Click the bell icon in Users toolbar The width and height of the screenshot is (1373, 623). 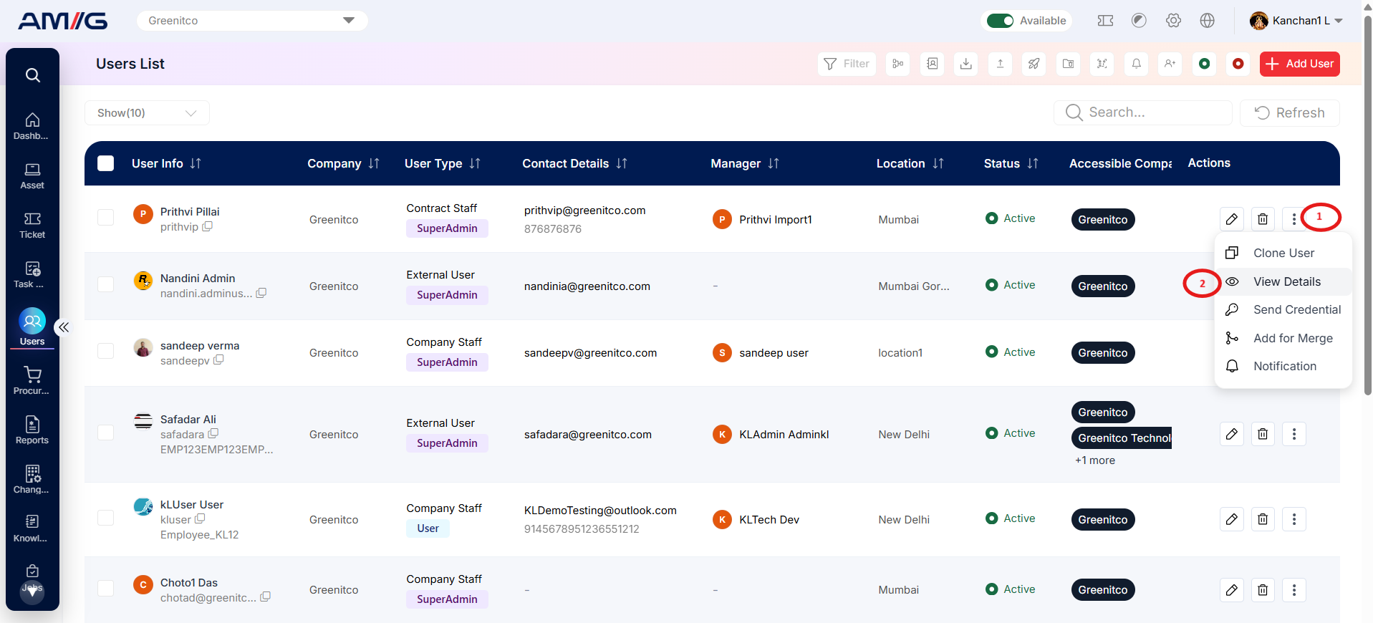pyautogui.click(x=1136, y=64)
